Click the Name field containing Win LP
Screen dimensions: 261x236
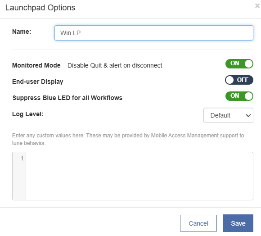154,33
